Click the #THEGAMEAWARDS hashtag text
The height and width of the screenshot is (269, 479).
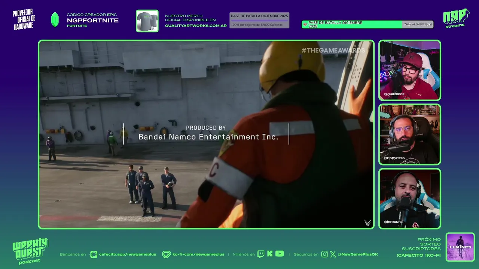tap(333, 50)
